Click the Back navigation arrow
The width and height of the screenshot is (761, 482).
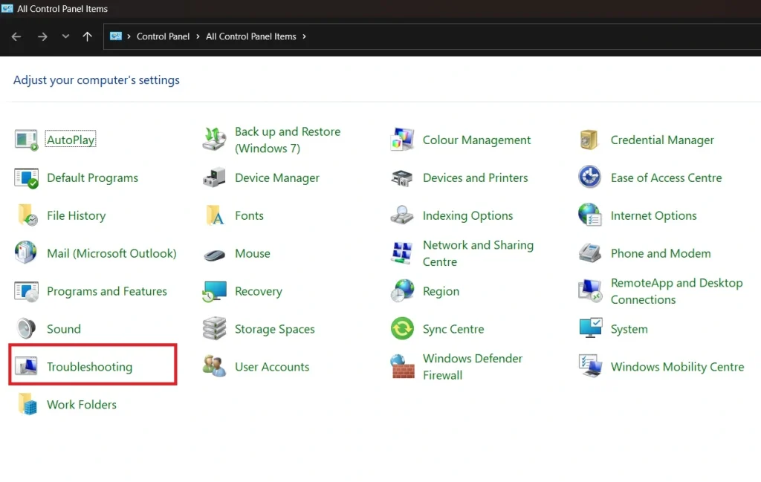16,36
